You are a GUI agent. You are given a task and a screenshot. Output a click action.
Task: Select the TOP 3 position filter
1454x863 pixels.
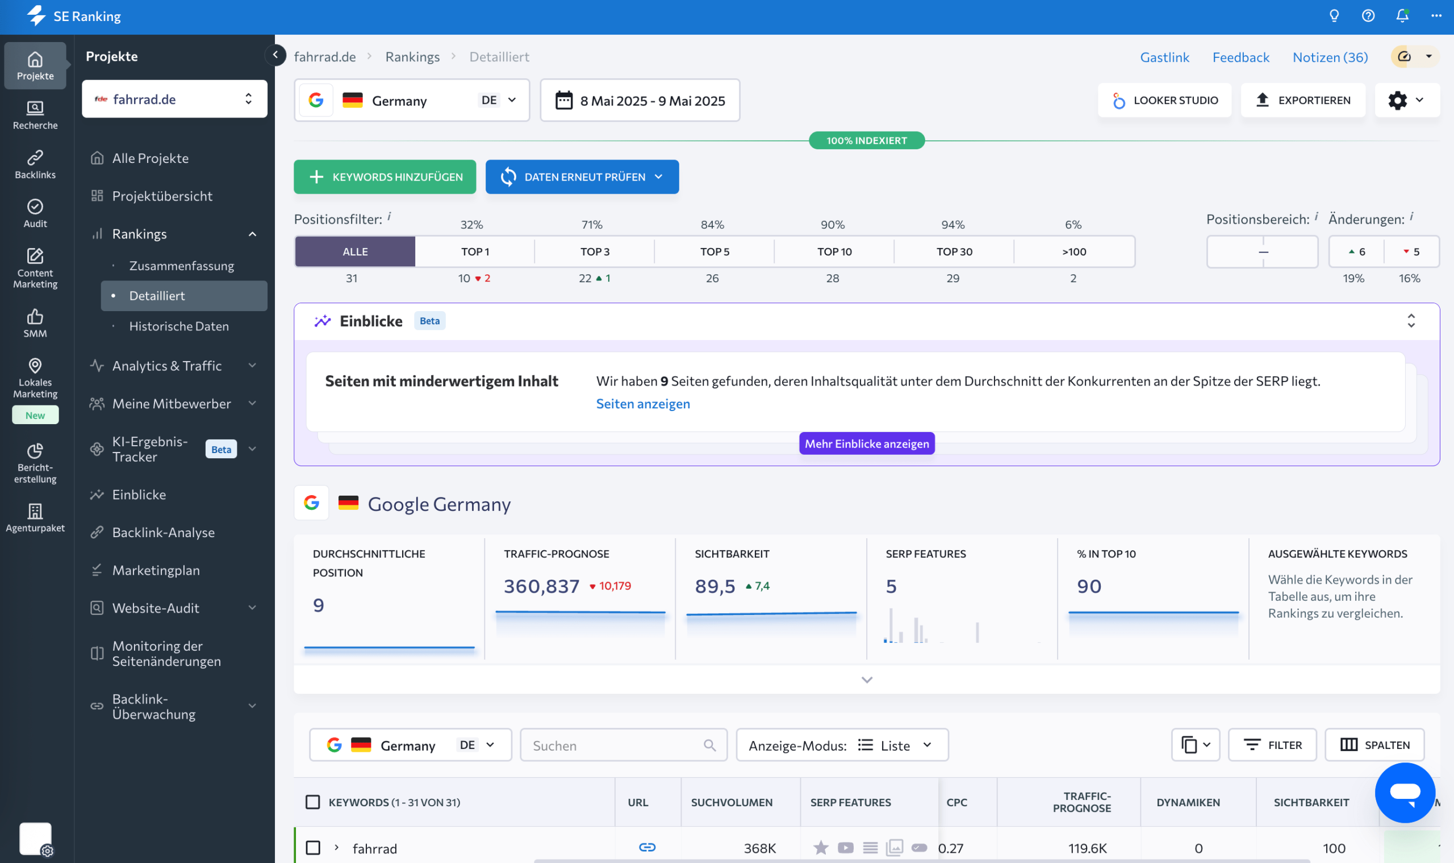[595, 251]
